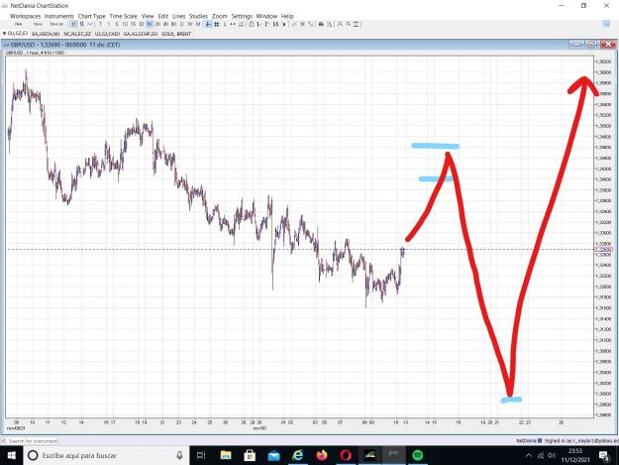Open the Chart Type menu
This screenshot has height=465, width=619.
click(91, 16)
